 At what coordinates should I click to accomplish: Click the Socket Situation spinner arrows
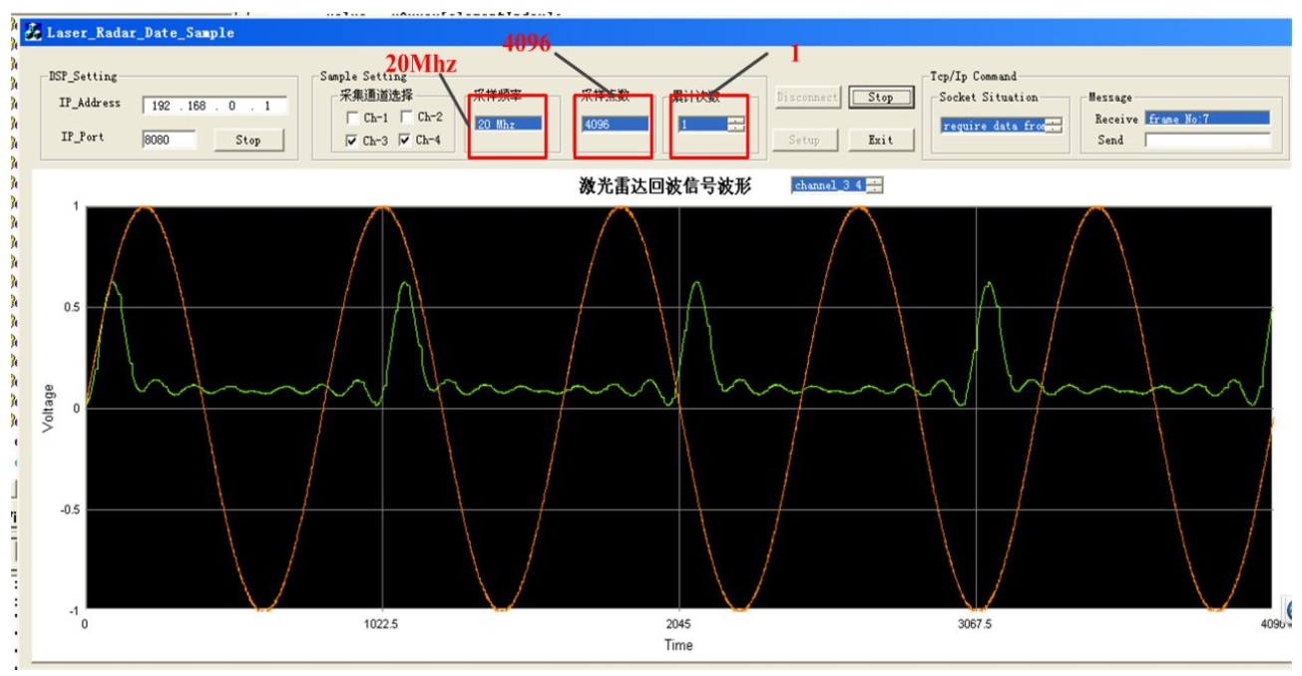[x=1054, y=126]
